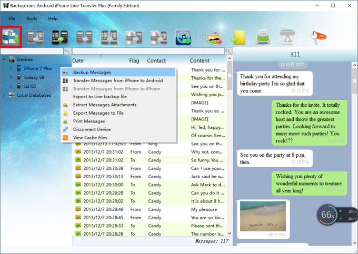Click the LG G5 device icon
This screenshot has width=358, height=254.
click(19, 86)
